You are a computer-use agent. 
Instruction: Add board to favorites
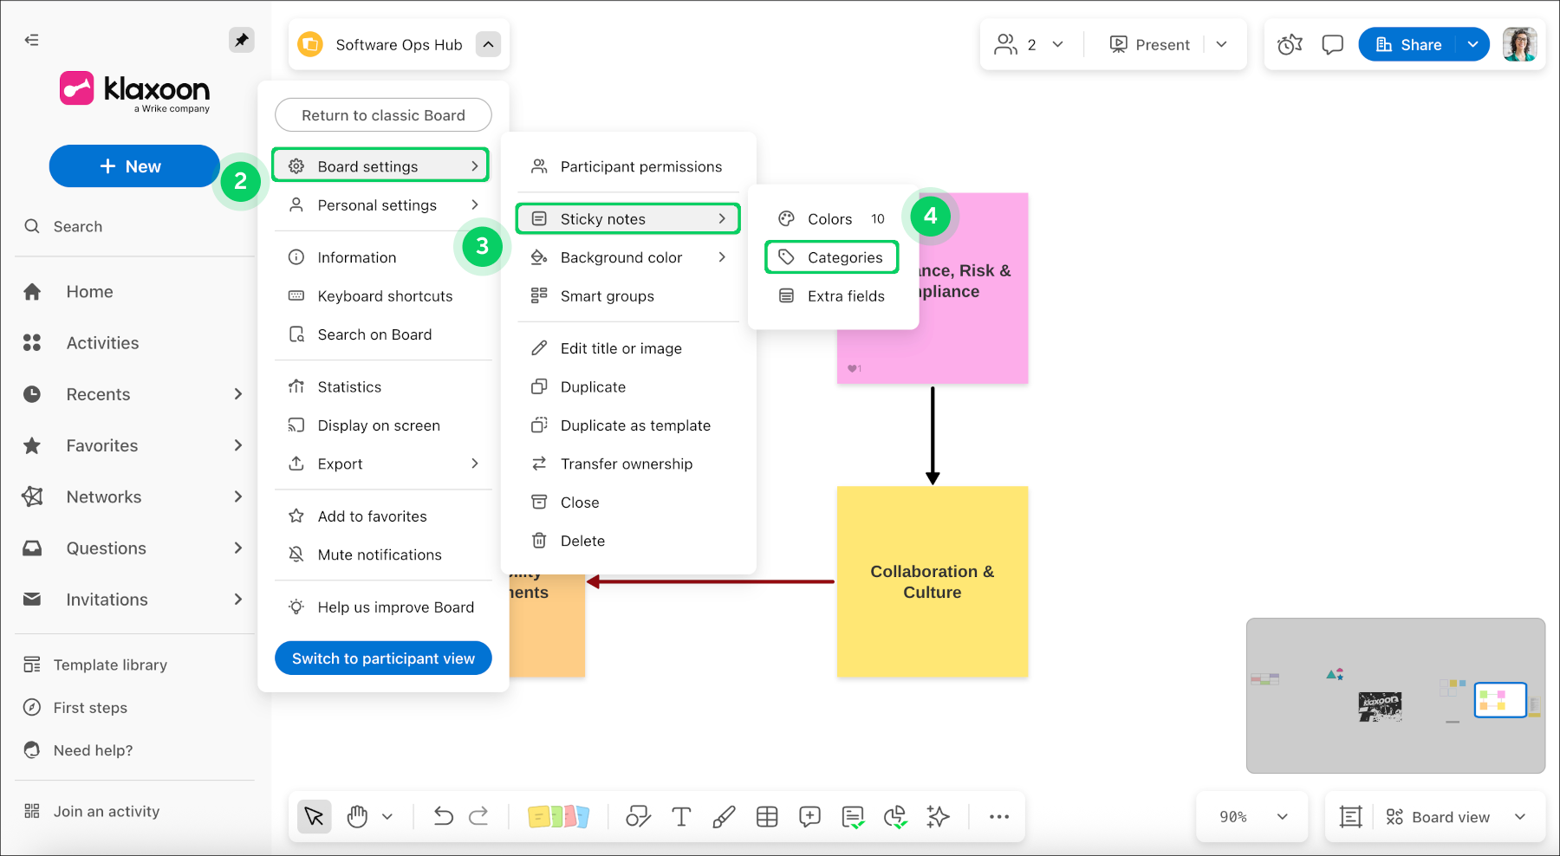[372, 516]
